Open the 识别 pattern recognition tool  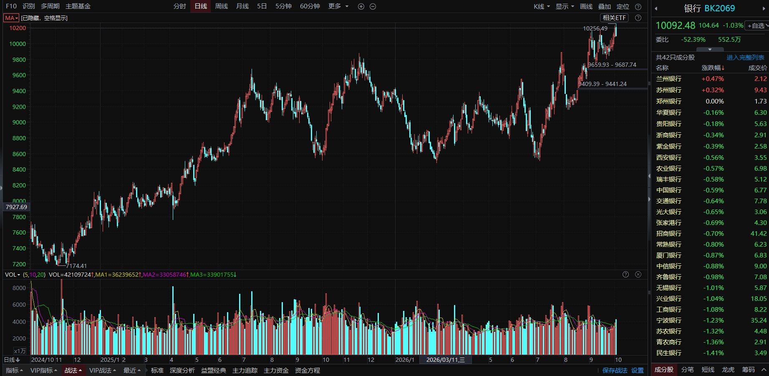click(29, 6)
